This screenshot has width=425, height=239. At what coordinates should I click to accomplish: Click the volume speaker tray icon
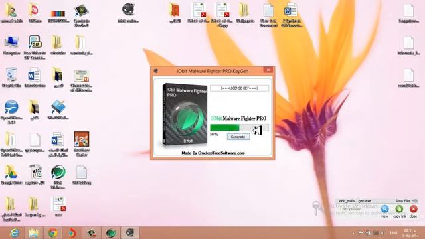382,233
